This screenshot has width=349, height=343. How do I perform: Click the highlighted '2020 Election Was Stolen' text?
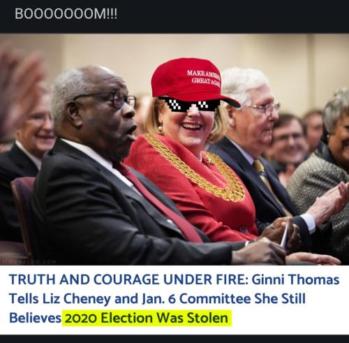pos(147,318)
